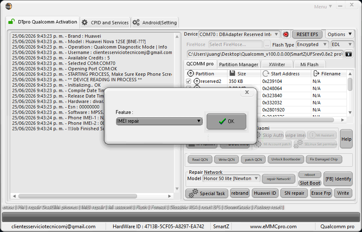Switch to DTpro Qualcomm Activation tab

(43, 22)
